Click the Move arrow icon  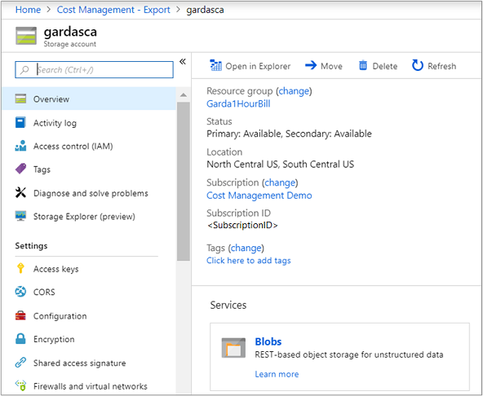tap(311, 65)
